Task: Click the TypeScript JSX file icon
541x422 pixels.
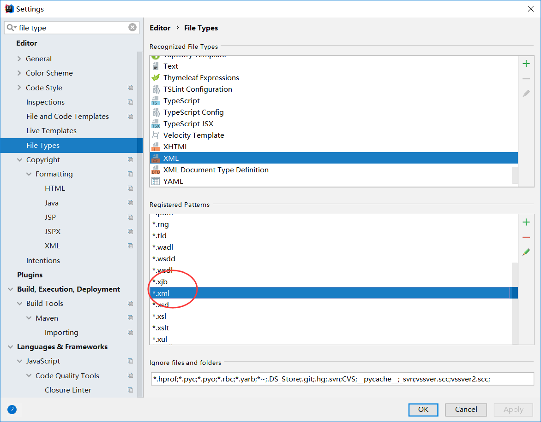Action: [x=156, y=123]
